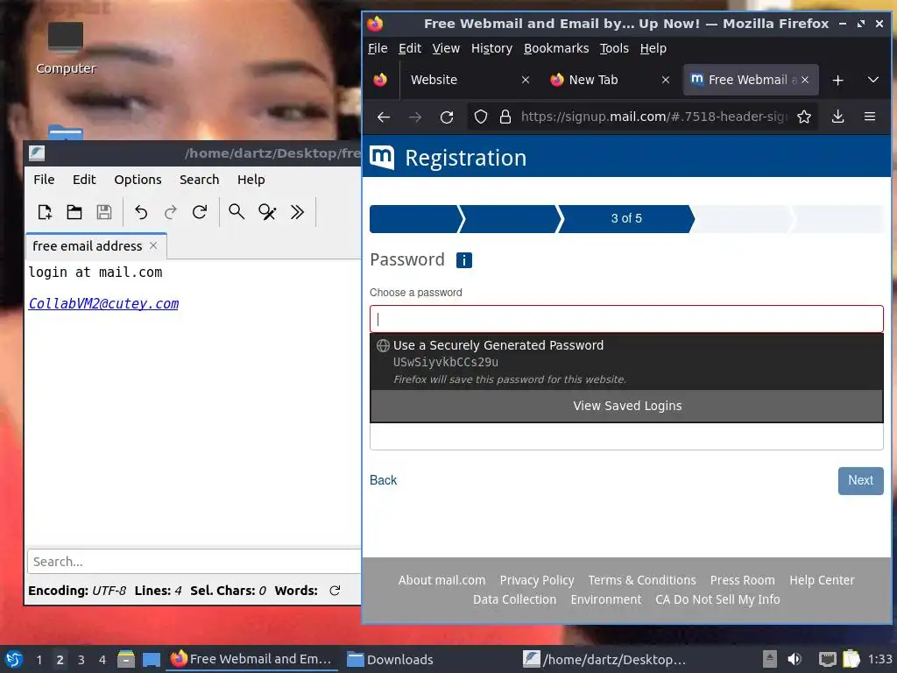
Task: Open Firefox's Tools menu
Action: pyautogui.click(x=614, y=49)
